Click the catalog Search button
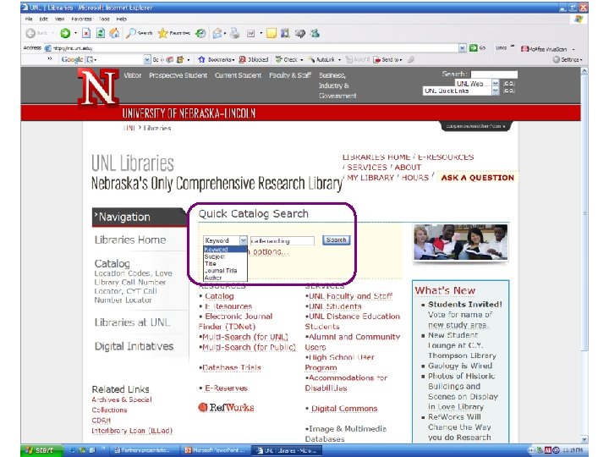The width and height of the screenshot is (609, 457). tap(337, 240)
